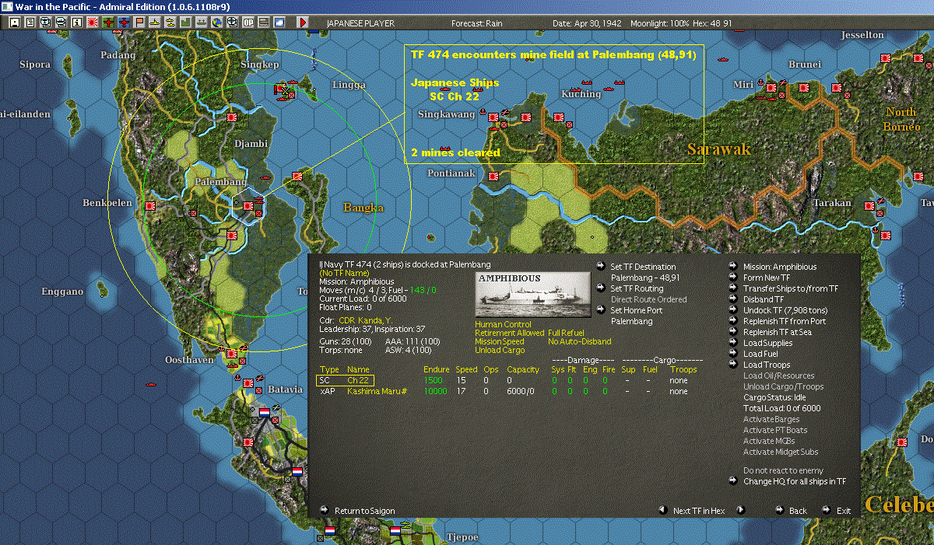Toggle No Auto-Disband setting
934x545 pixels.
[x=579, y=341]
